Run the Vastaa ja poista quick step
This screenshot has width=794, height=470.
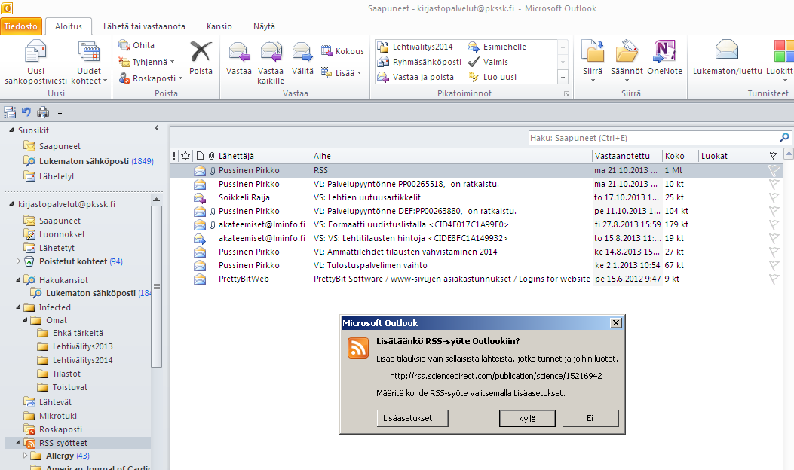[x=415, y=77]
